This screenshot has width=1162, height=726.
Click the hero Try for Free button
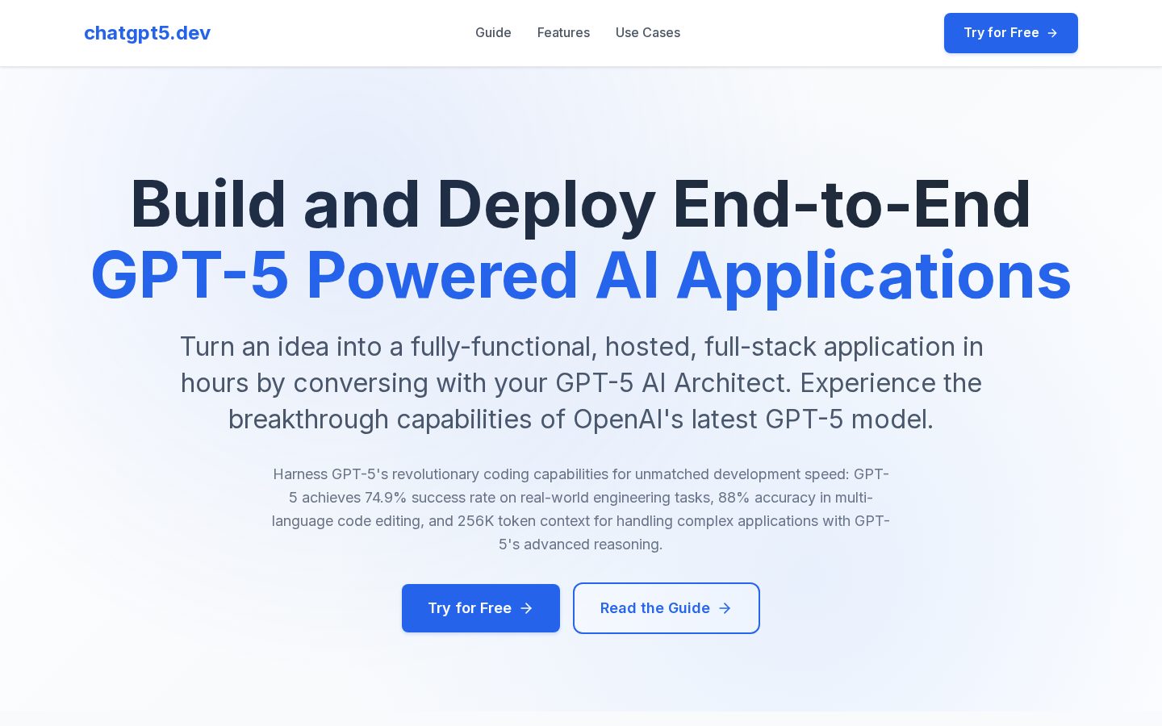pos(481,608)
